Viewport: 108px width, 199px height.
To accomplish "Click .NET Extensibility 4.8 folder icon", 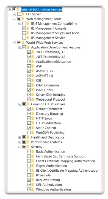I will tap(33, 57).
